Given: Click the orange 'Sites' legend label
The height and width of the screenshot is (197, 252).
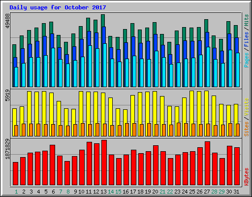Looking at the screenshot, I should [x=247, y=129].
